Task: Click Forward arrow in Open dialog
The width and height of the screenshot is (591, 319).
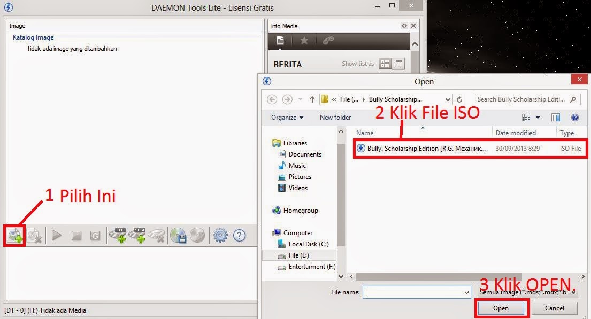Action: pyautogui.click(x=287, y=99)
